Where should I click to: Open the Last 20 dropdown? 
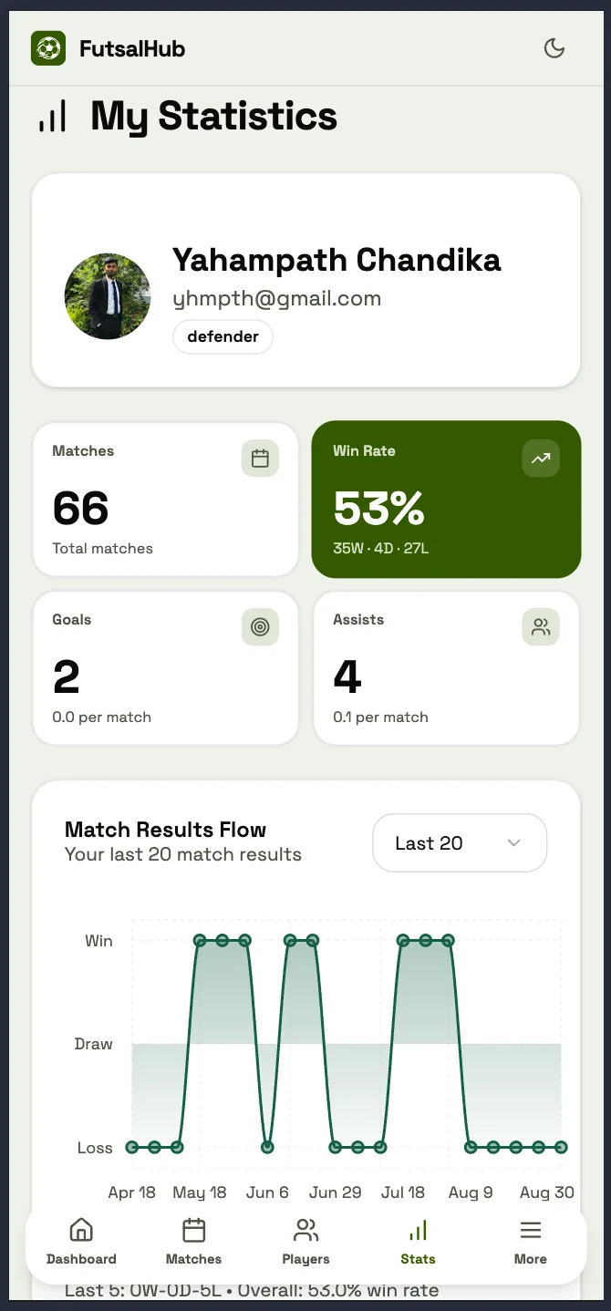coord(460,843)
